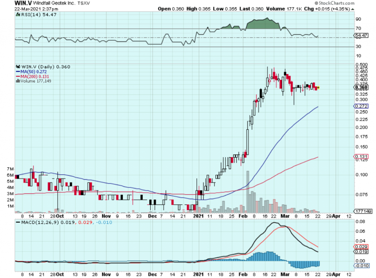Image resolution: width=376 pixels, height=278 pixels.
Task: Click the volume bars icon in the legend
Action: coord(18,81)
